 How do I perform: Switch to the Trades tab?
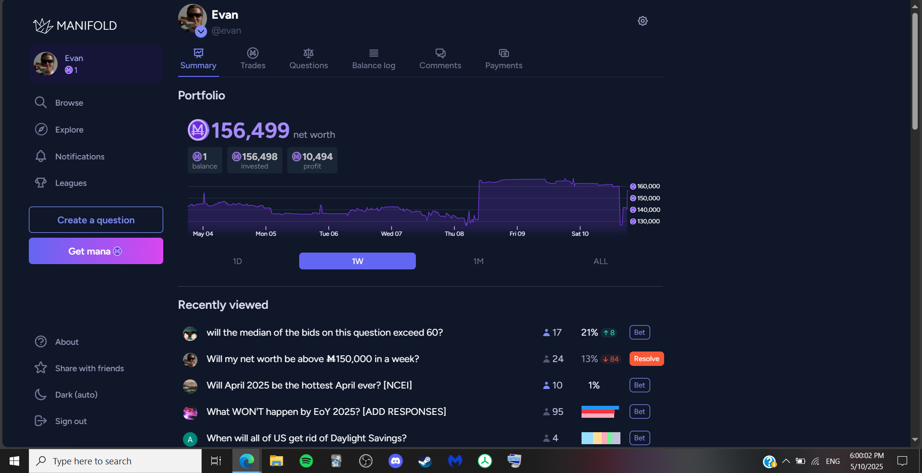(253, 59)
